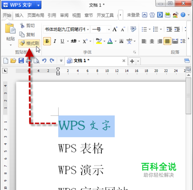
Task: Toggle justified alignment button
Action: [x=167, y=41]
